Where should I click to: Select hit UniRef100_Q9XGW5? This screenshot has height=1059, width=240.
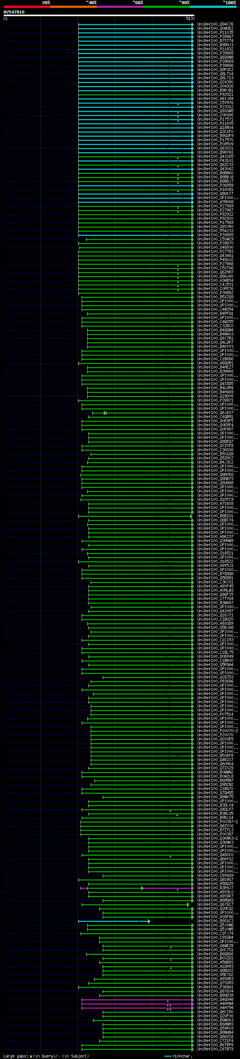(215, 111)
